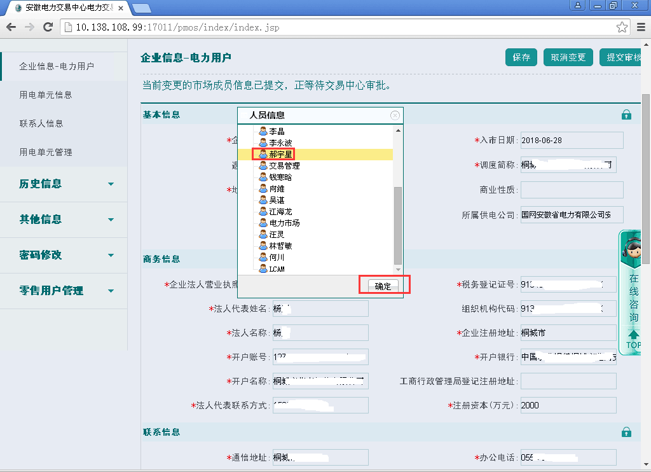651x472 pixels.
Task: Click personnel list scrollbar down arrow
Action: pyautogui.click(x=398, y=270)
